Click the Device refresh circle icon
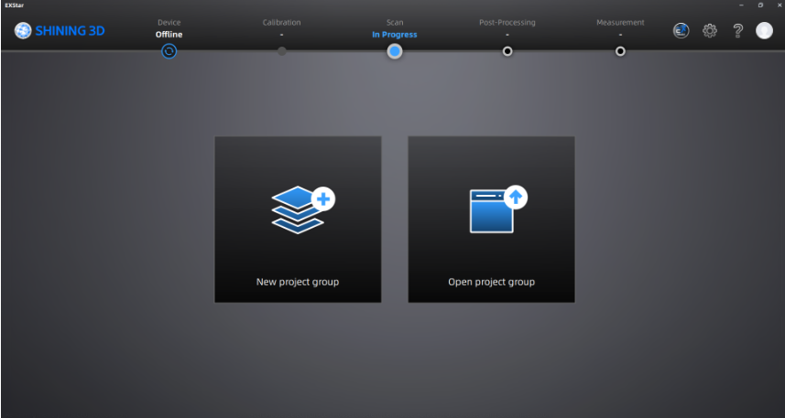 (169, 51)
